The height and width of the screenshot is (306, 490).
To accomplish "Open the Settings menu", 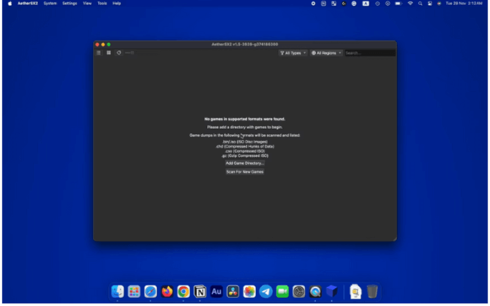I will (x=70, y=3).
